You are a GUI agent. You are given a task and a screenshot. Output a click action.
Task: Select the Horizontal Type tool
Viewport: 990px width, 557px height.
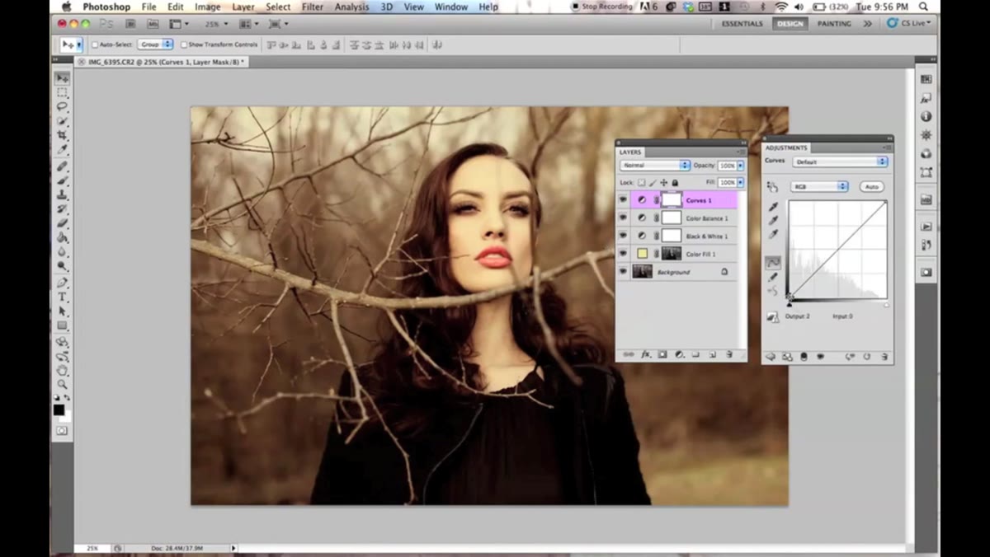click(x=62, y=297)
